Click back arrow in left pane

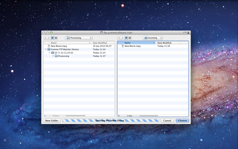[45, 38]
